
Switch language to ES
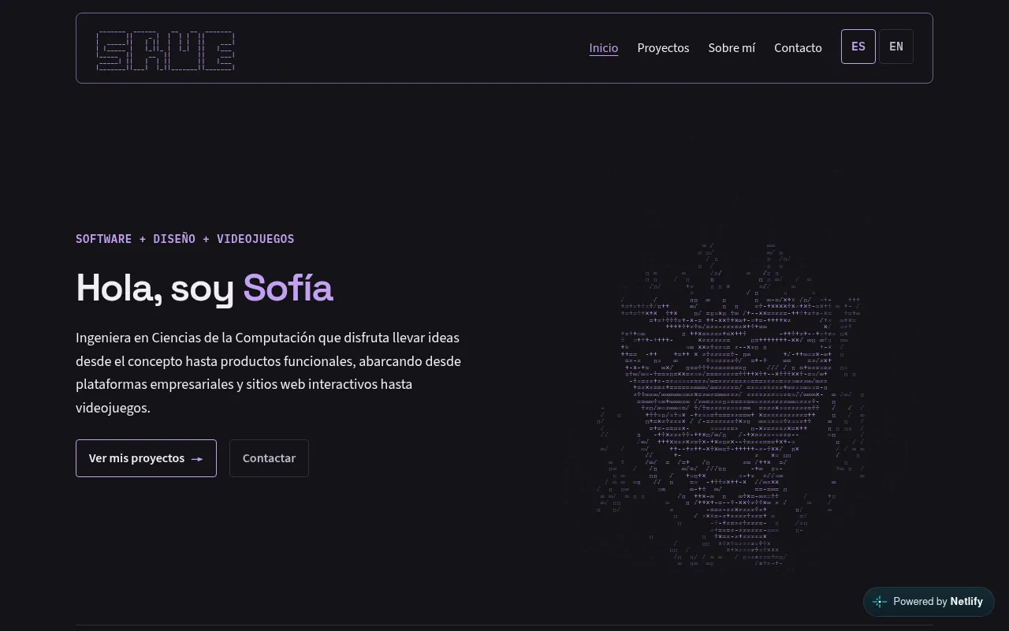click(858, 47)
